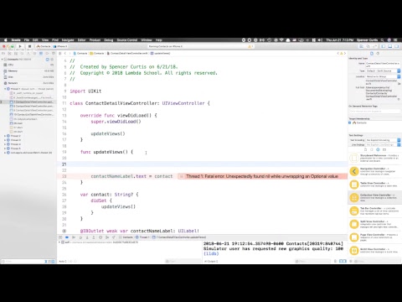This screenshot has height=302, width=402.
Task: Select the Tab Bar Controller library item
Action: point(375,211)
